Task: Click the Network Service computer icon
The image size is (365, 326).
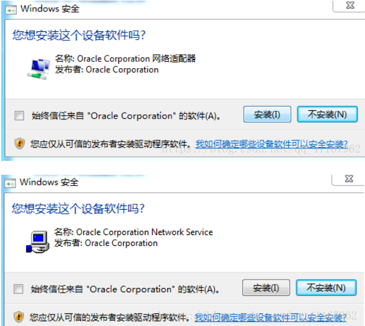Action: [37, 242]
